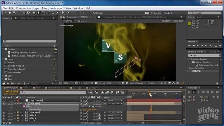Click the motion blur enable icon
Screen dimensions: 224x126
click(x=112, y=92)
